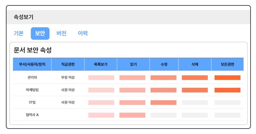Toggle 읽기 permission for 협력사 A
The height and width of the screenshot is (134, 256).
coord(133,115)
